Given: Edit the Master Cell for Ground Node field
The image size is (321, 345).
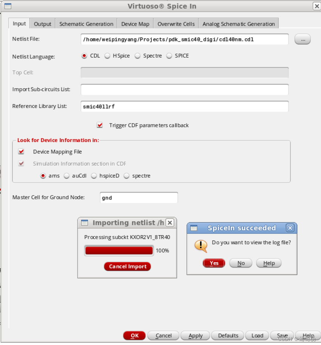Looking at the screenshot, I should click(x=139, y=197).
